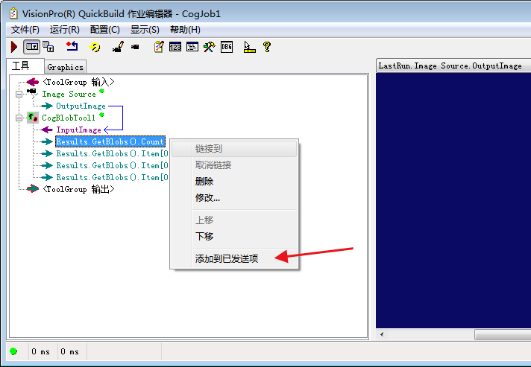The height and width of the screenshot is (367, 531).
Task: Collapse the CogBlobTool1 tree node
Action: point(19,118)
